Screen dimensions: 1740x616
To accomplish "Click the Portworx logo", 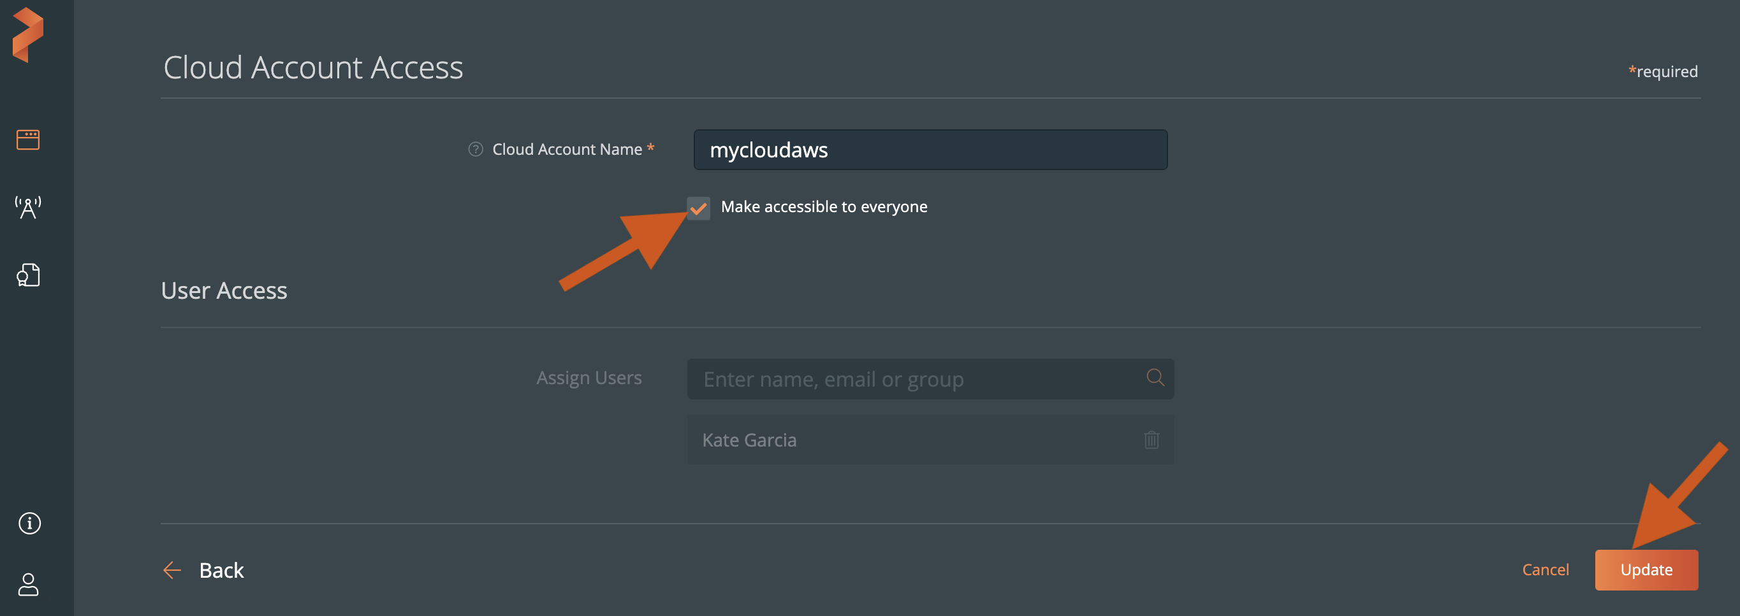I will [27, 35].
